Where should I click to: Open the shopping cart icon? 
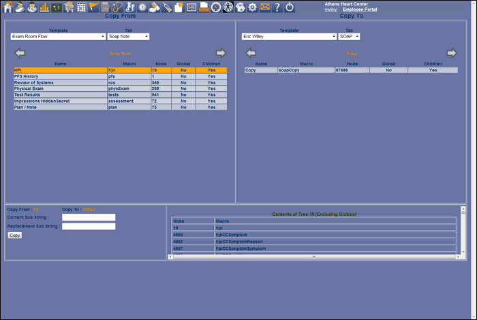(x=69, y=7)
